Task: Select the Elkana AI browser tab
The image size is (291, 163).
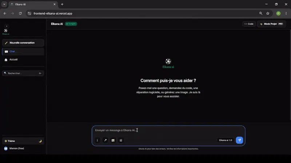Action: point(33,4)
